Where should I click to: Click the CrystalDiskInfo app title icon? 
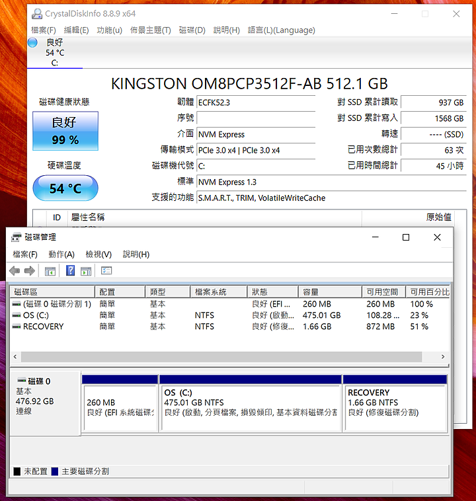click(x=37, y=14)
